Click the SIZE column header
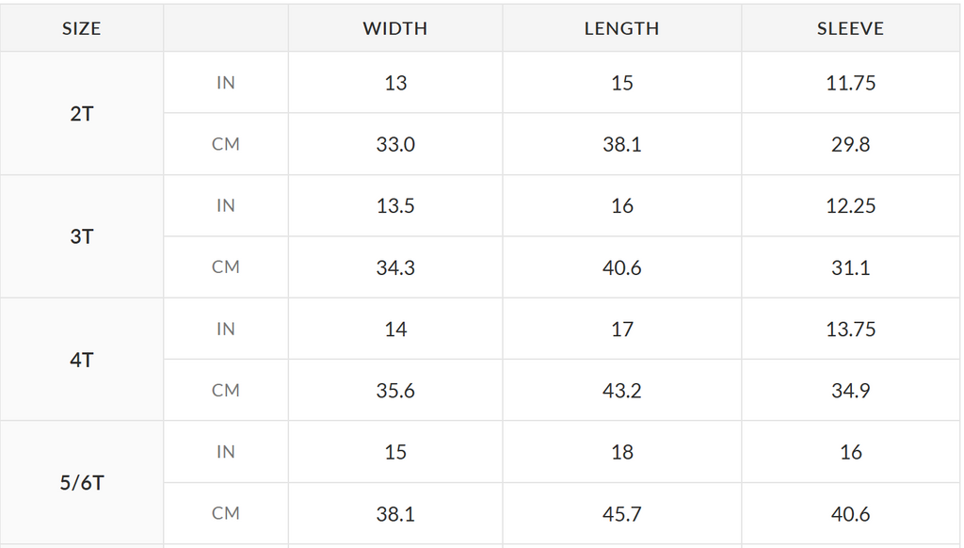Image resolution: width=964 pixels, height=548 pixels. click(81, 28)
